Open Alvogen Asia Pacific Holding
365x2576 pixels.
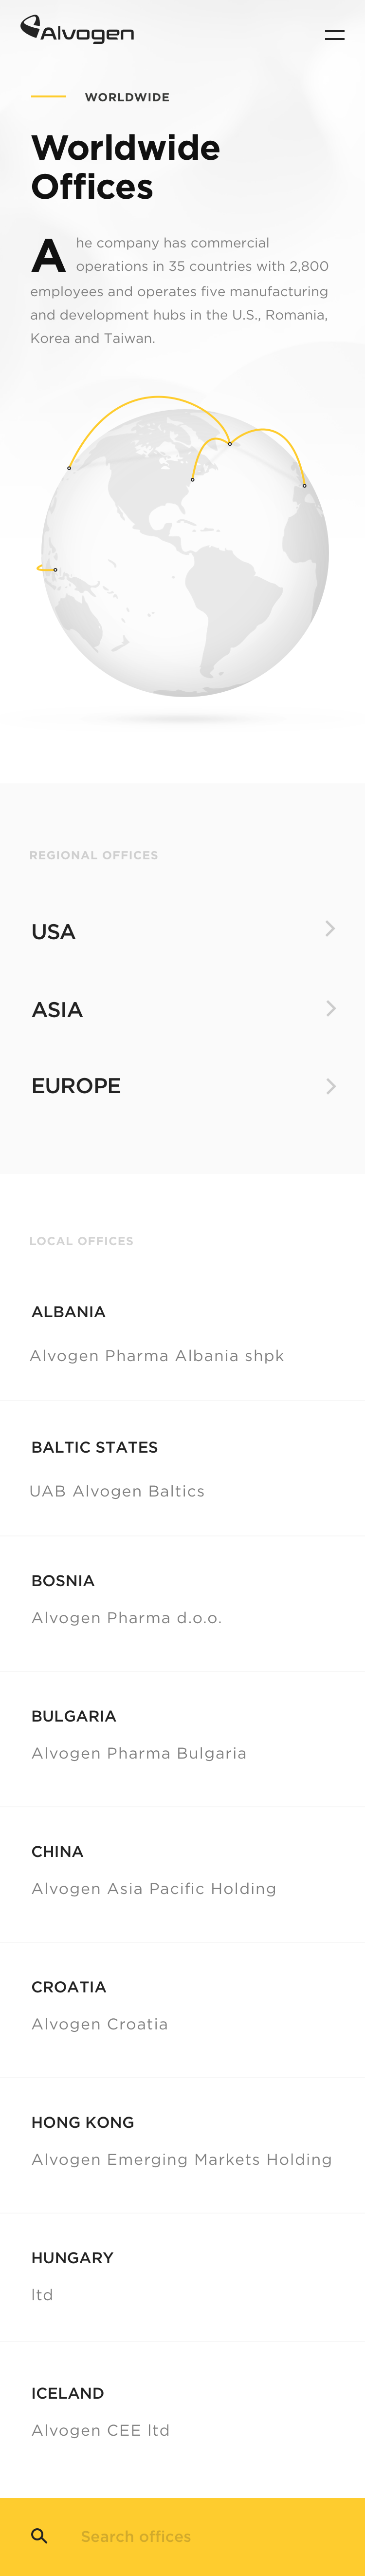point(154,1888)
